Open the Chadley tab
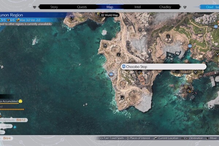This screenshot has height=146, width=219. pyautogui.click(x=165, y=7)
